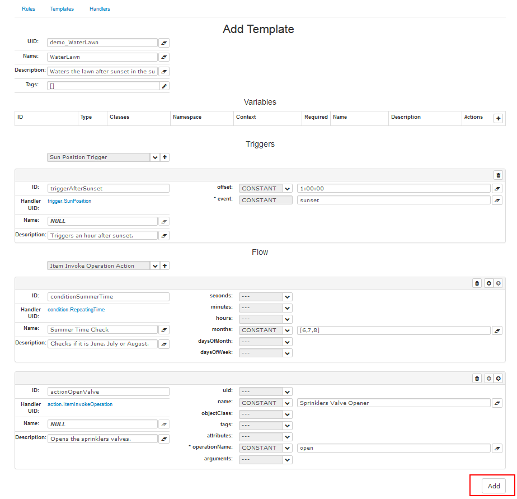Click the Add button to save template
The image size is (517, 499).
point(493,486)
